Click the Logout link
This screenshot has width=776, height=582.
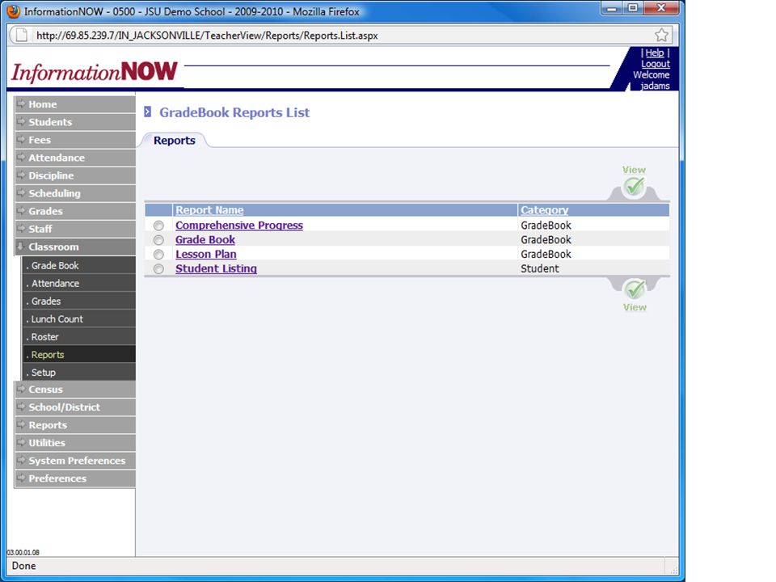pyautogui.click(x=656, y=64)
